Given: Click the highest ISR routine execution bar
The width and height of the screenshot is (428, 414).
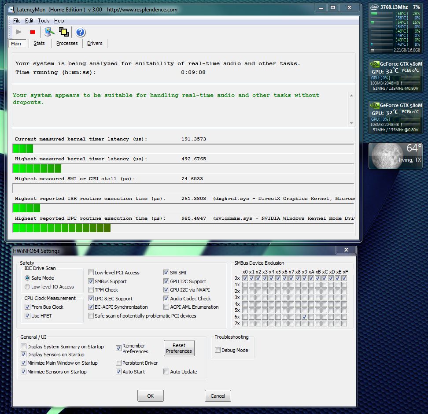Looking at the screenshot, I should 183,208.
